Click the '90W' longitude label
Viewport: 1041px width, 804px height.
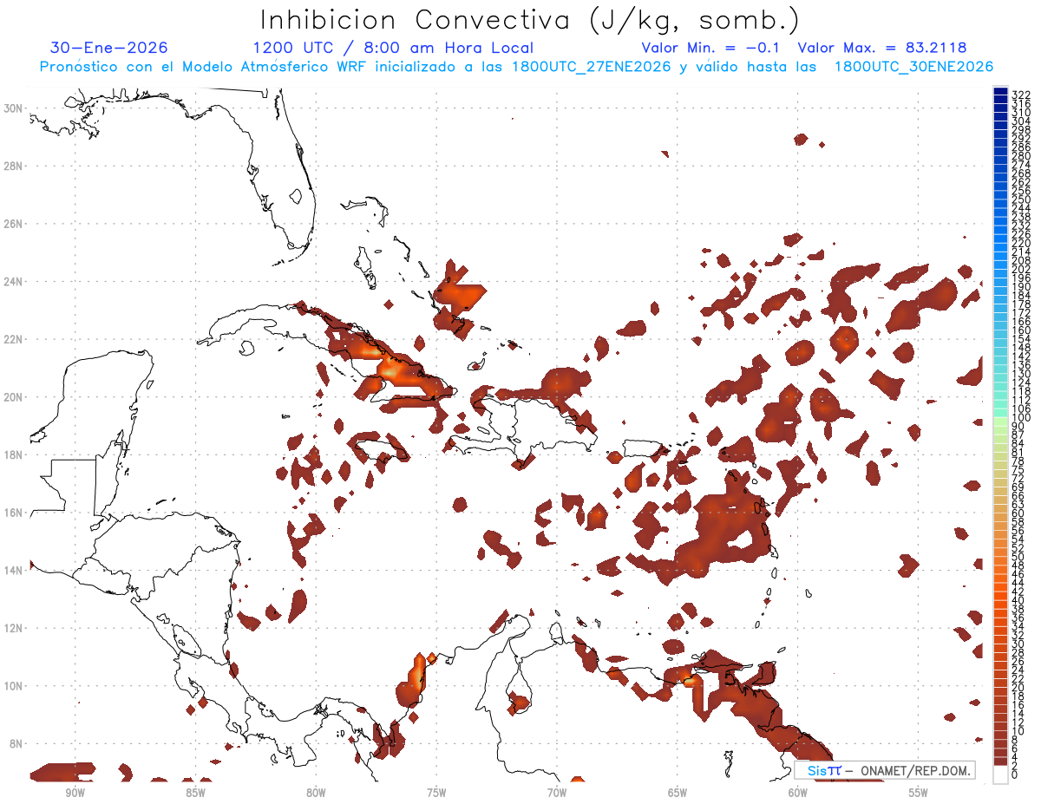[x=75, y=793]
